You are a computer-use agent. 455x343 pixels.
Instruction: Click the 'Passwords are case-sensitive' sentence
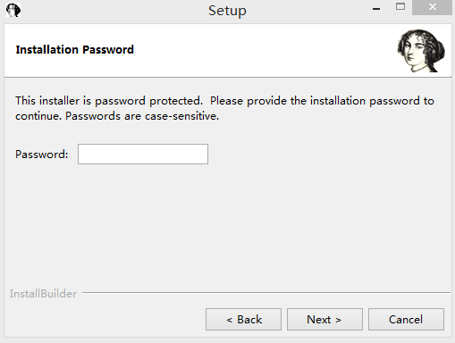pyautogui.click(x=142, y=116)
